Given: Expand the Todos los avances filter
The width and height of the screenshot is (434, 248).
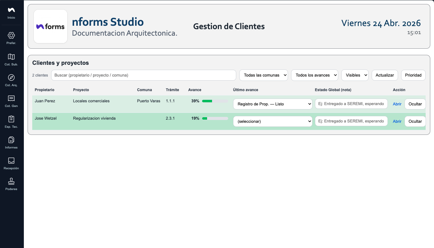Looking at the screenshot, I should click(x=314, y=75).
